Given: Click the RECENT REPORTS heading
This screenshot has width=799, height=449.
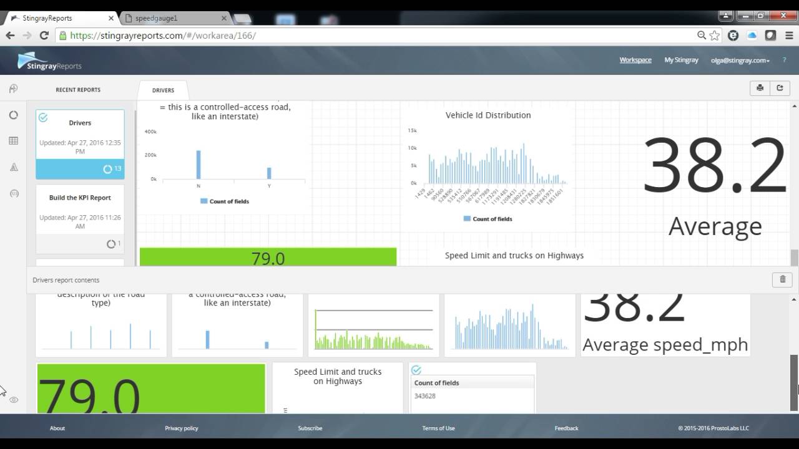Looking at the screenshot, I should point(78,90).
